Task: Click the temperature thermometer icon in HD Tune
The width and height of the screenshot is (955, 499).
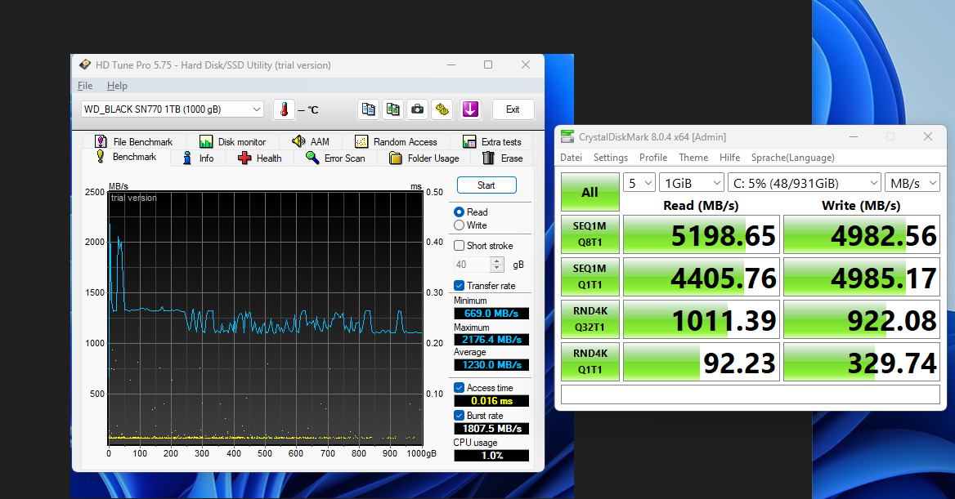Action: point(284,109)
